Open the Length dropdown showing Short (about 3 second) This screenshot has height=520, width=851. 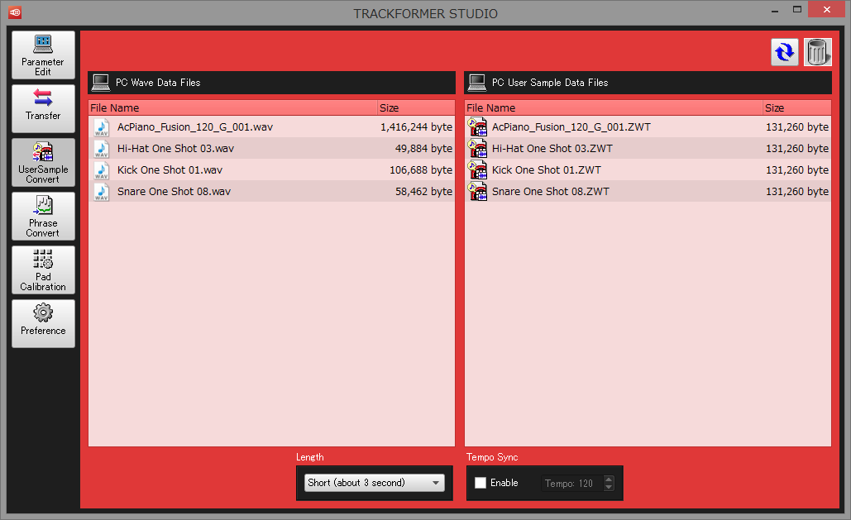[375, 483]
